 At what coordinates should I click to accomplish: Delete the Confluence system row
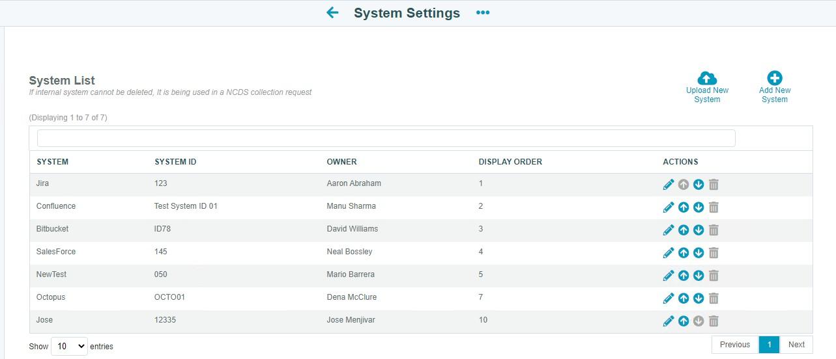tap(713, 207)
